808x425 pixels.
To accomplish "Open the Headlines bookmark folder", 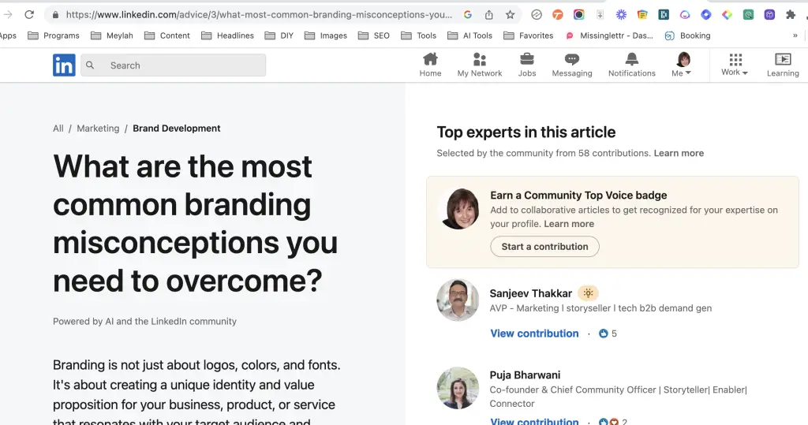I will 227,35.
